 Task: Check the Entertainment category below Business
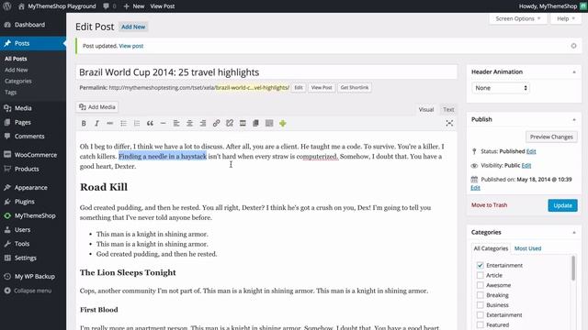pyautogui.click(x=480, y=314)
